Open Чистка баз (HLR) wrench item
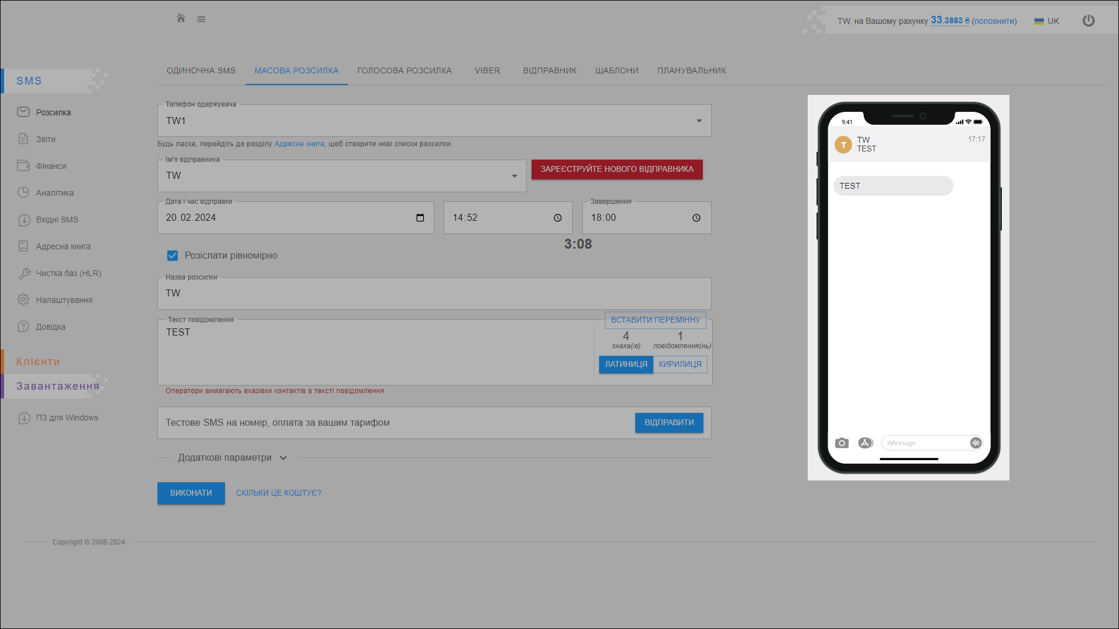Screen dimensions: 1119x629 pos(68,273)
